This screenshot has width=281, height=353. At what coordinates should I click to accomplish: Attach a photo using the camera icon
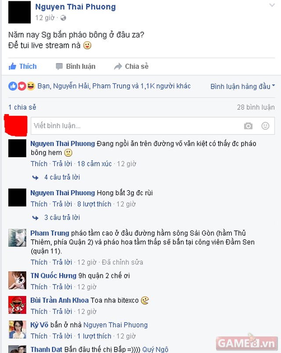248,126
